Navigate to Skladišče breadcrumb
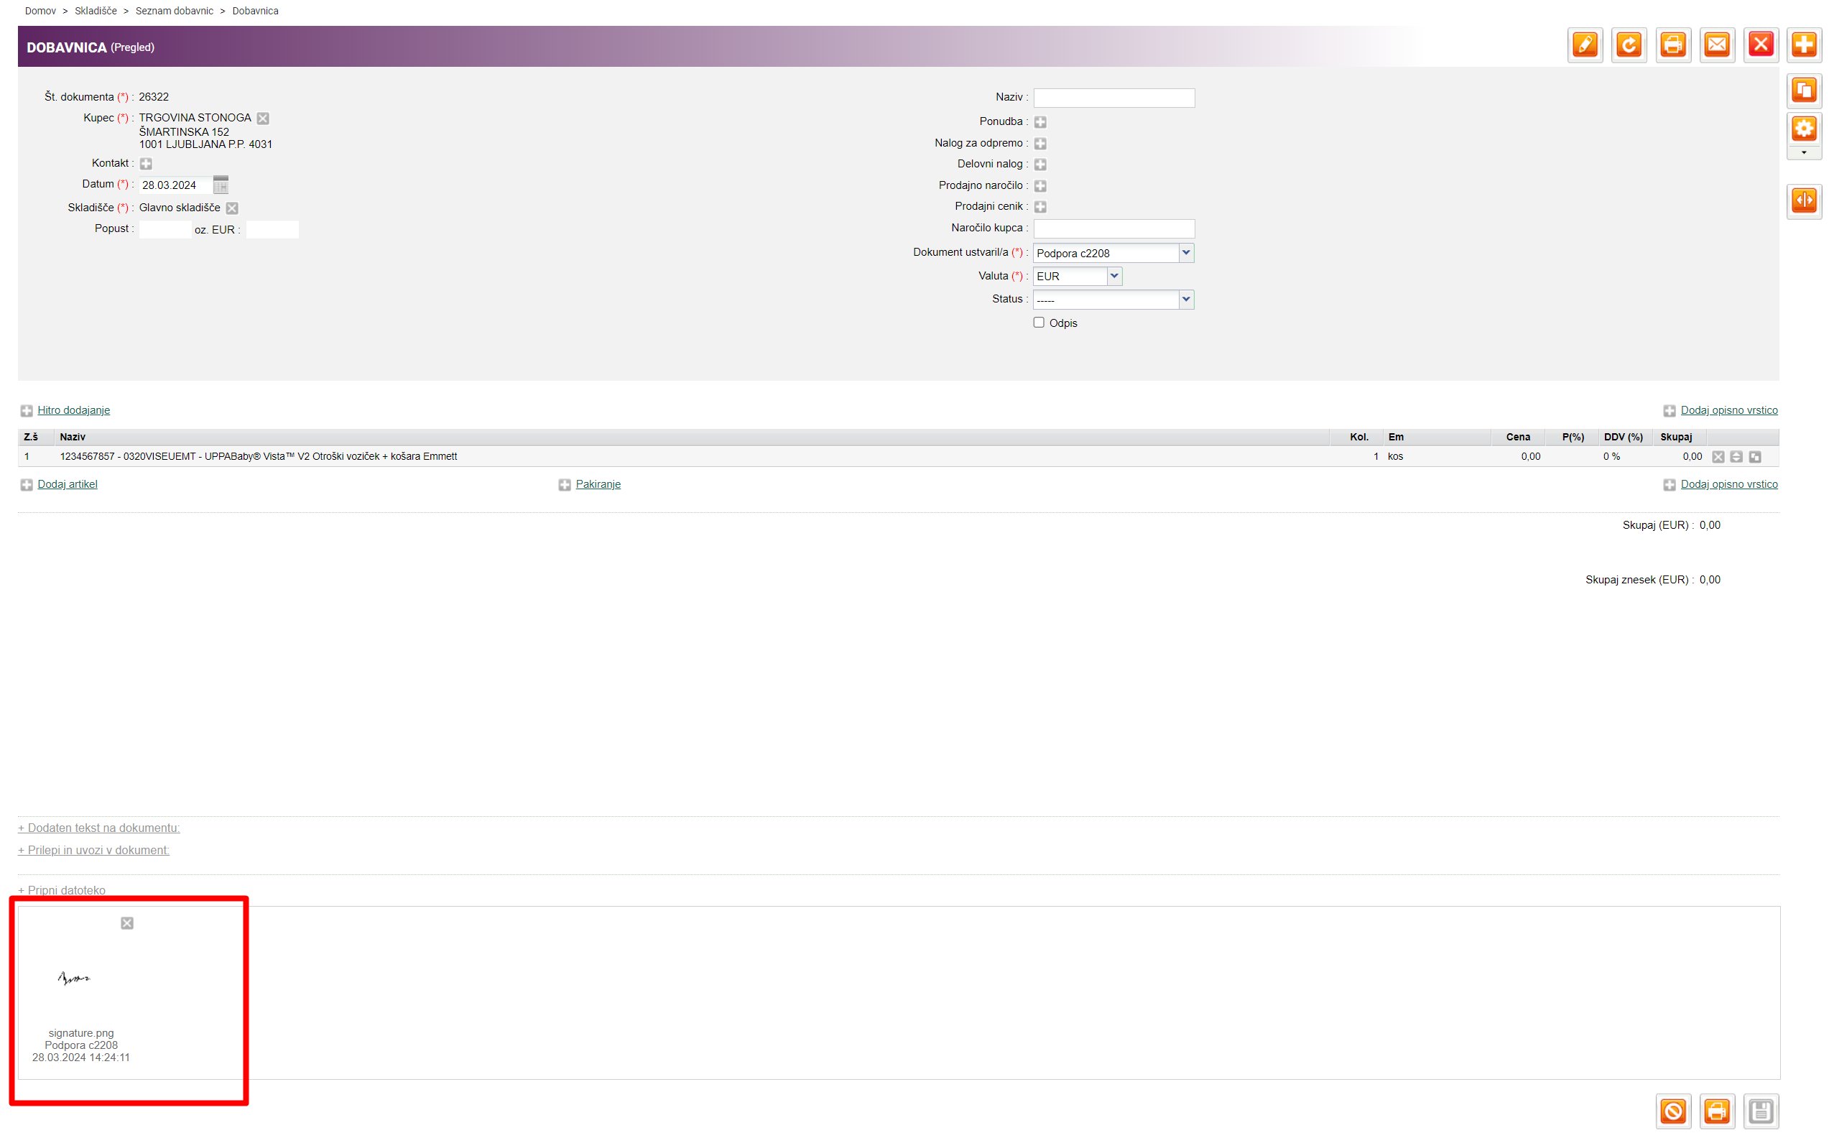 pos(96,11)
